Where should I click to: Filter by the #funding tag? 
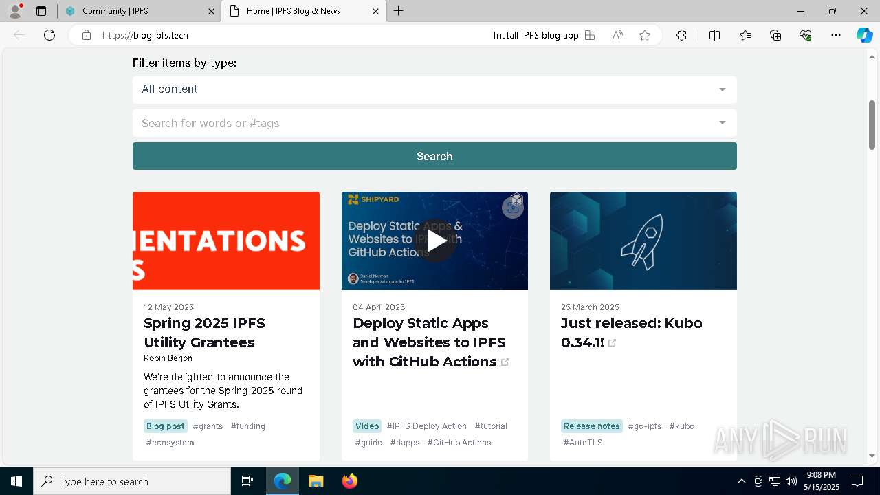248,426
